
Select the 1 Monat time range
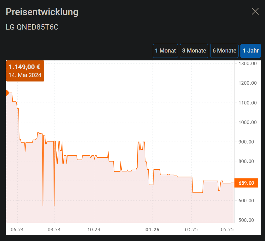pyautogui.click(x=165, y=51)
